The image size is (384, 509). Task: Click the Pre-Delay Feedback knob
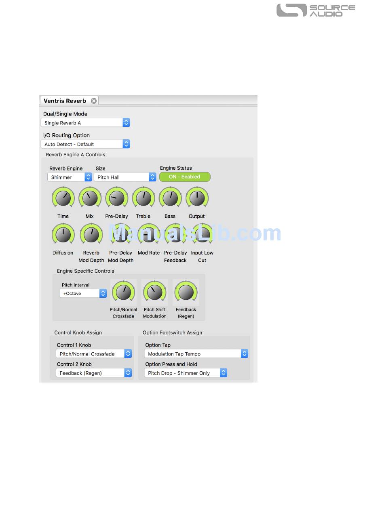pyautogui.click(x=175, y=235)
